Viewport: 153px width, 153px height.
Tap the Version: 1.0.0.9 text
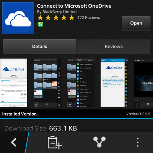pos(138,114)
